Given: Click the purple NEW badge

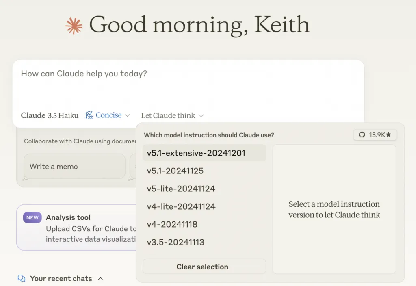Looking at the screenshot, I should [32, 217].
